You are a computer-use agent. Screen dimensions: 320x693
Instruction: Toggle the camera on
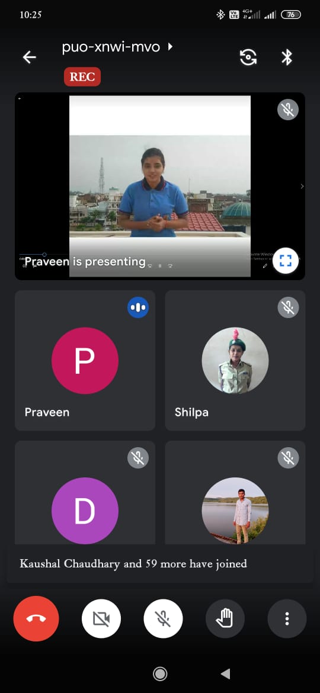[x=101, y=619]
